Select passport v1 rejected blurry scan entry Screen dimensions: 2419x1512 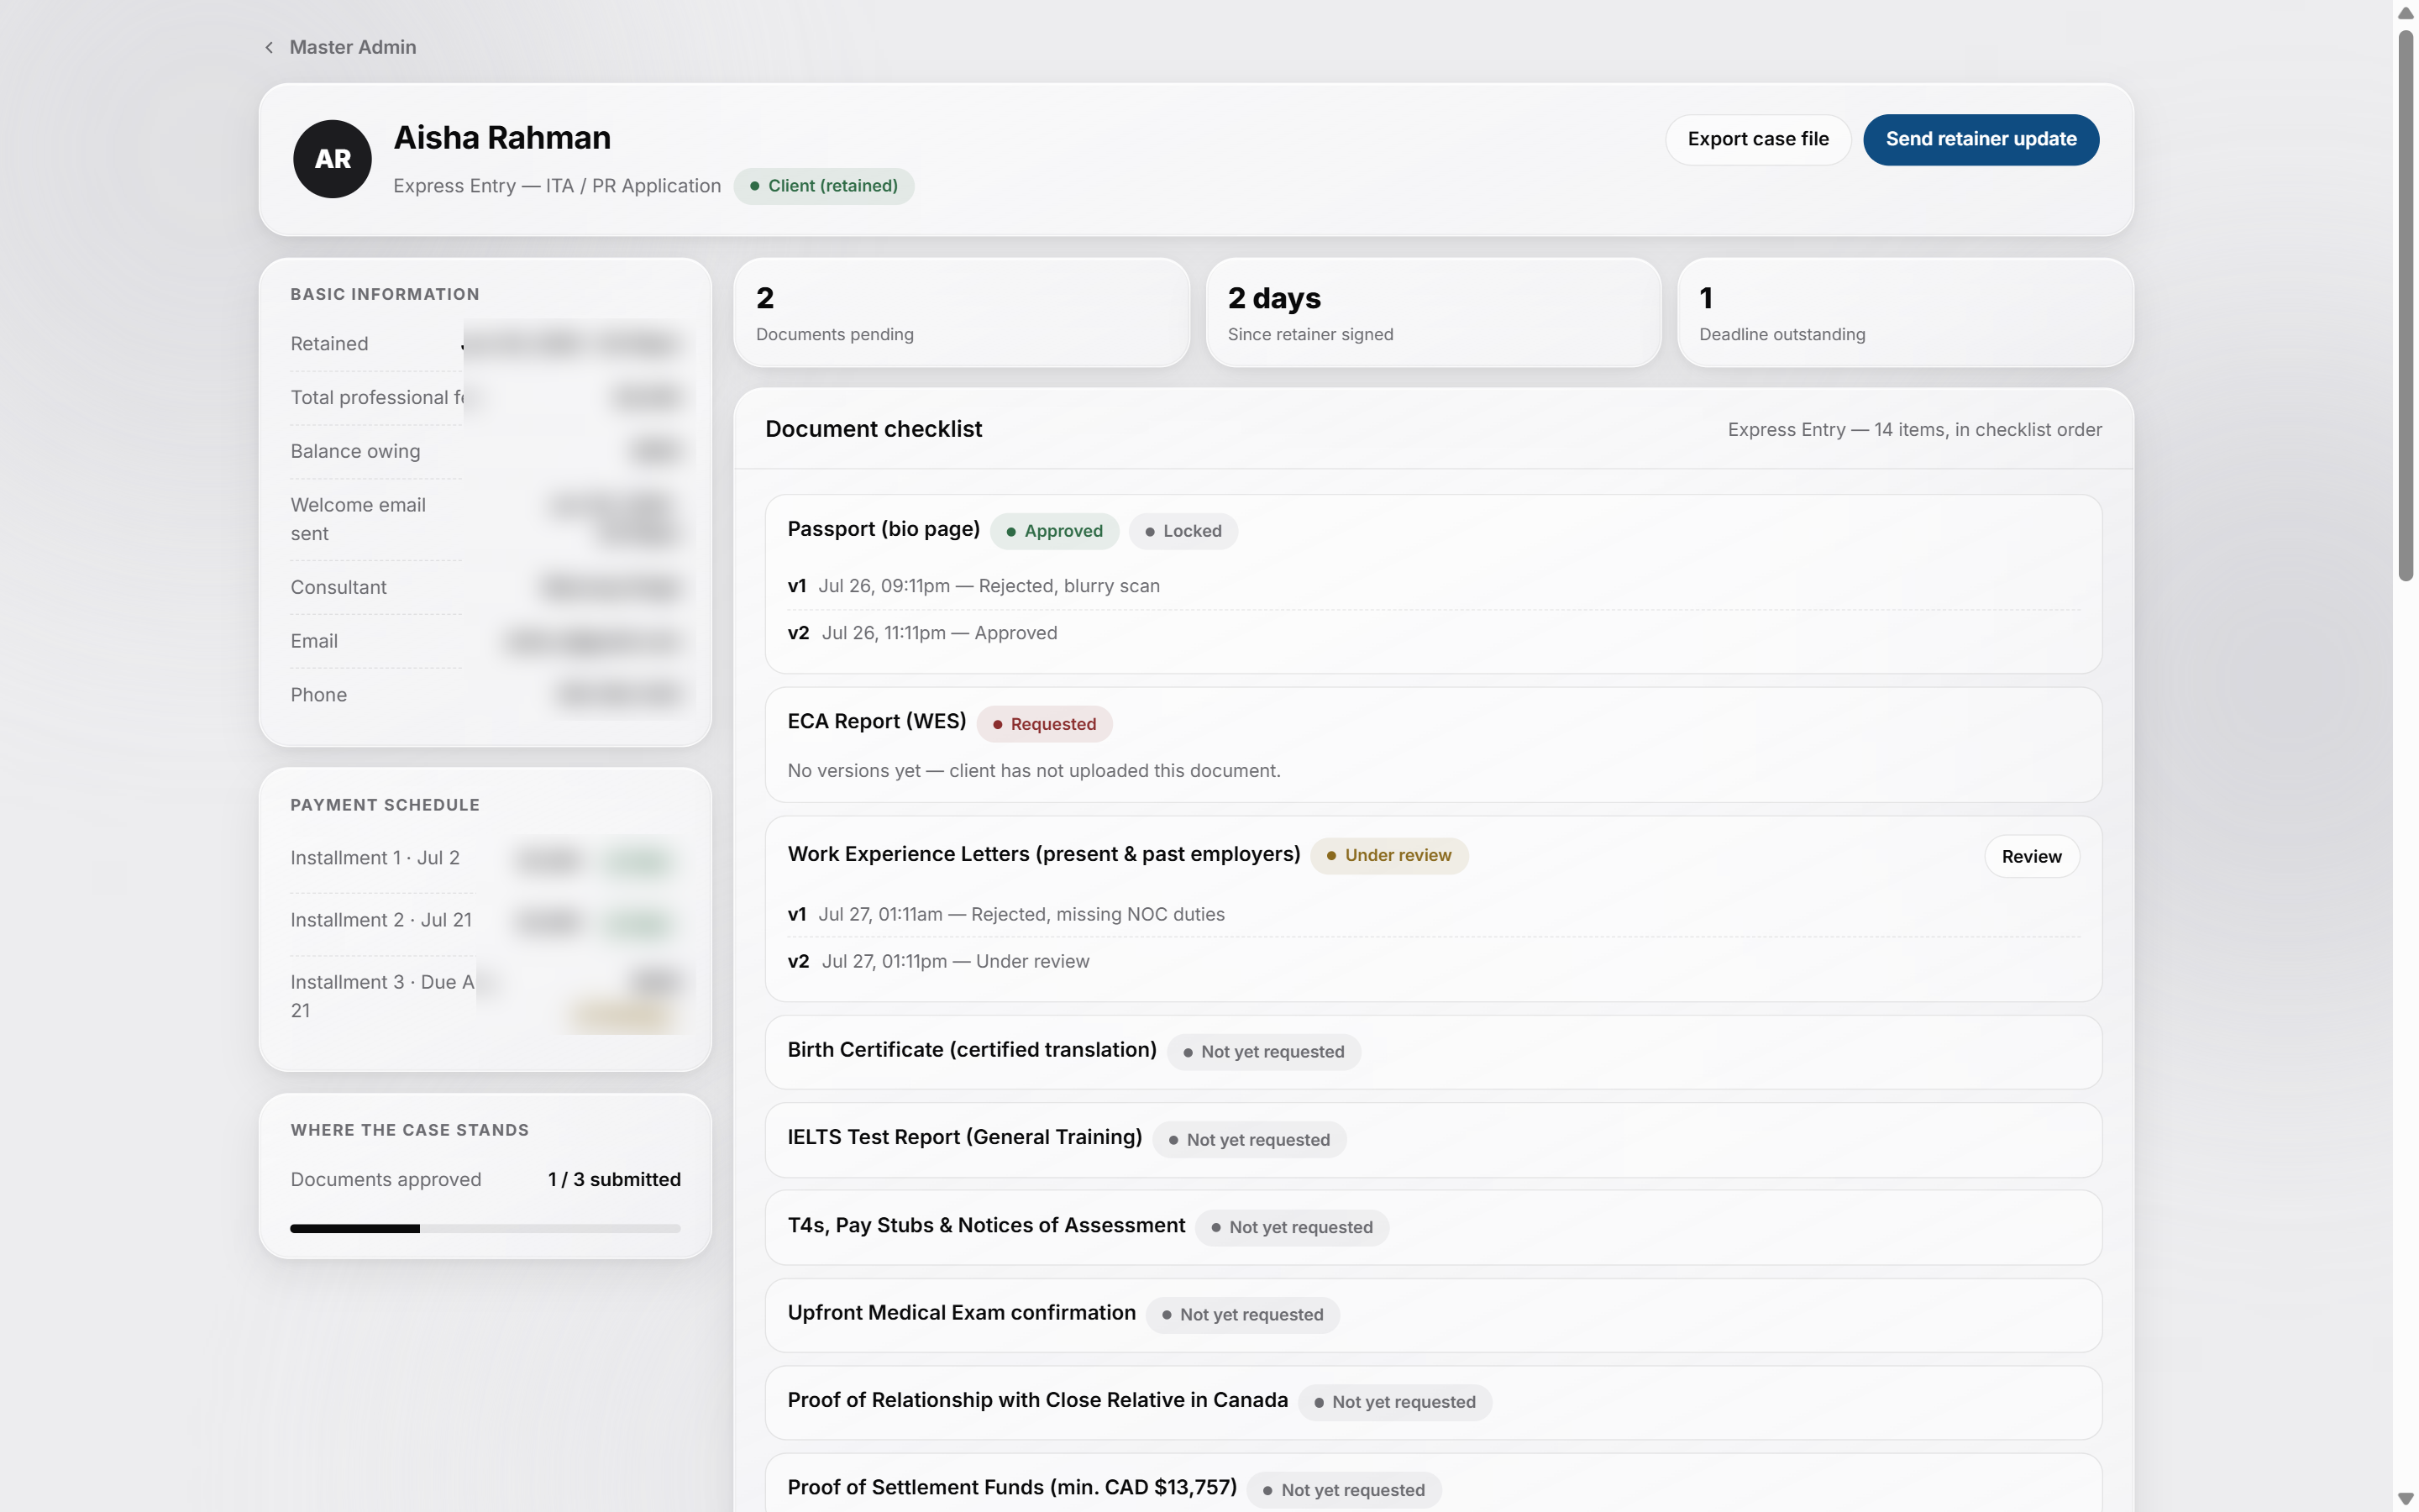pyautogui.click(x=1434, y=586)
